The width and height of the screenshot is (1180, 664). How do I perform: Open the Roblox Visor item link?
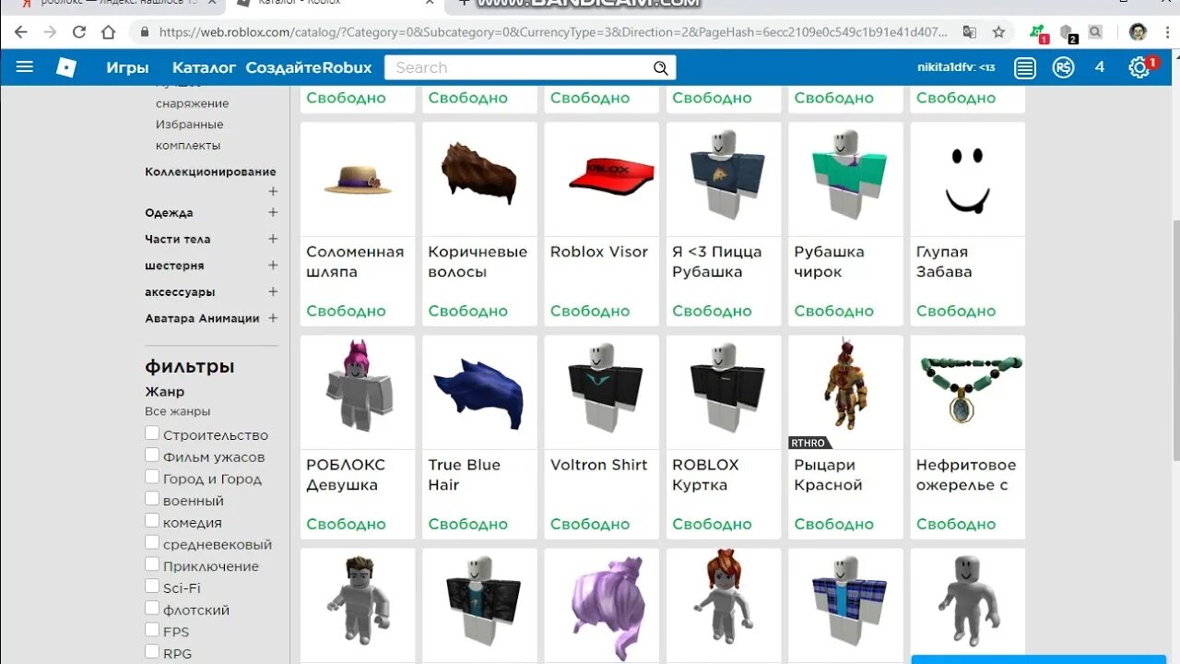coord(599,252)
